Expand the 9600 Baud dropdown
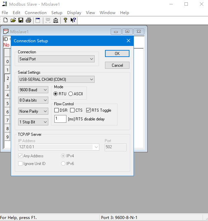The width and height of the screenshot is (208, 221). point(33,90)
